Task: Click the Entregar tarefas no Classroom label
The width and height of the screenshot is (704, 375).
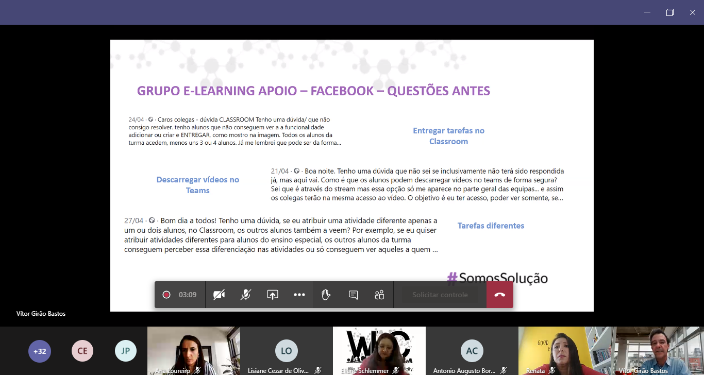Action: (449, 136)
